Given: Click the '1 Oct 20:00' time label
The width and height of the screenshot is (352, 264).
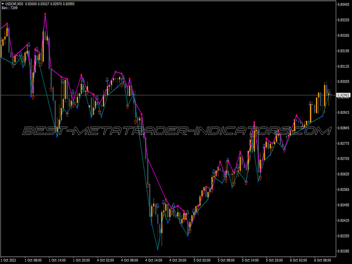Looking at the screenshot, I should click(81, 260).
